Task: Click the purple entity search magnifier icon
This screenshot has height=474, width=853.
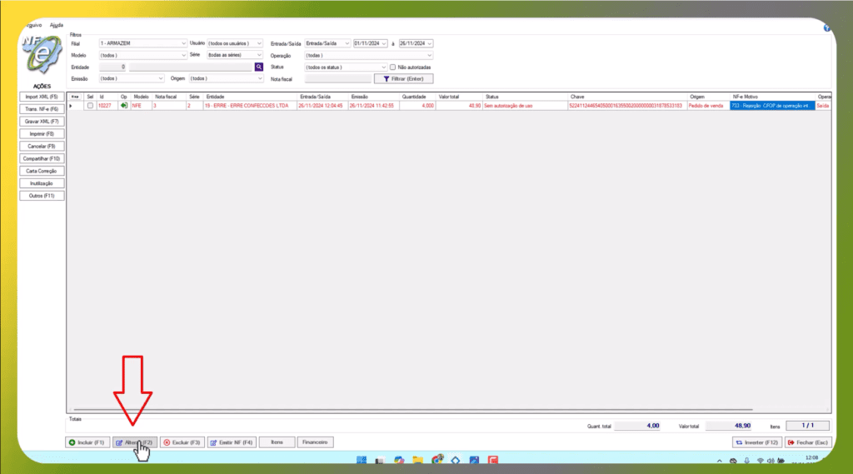Action: tap(259, 67)
